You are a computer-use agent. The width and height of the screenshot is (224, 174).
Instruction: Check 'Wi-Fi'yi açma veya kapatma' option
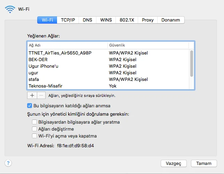(34, 136)
